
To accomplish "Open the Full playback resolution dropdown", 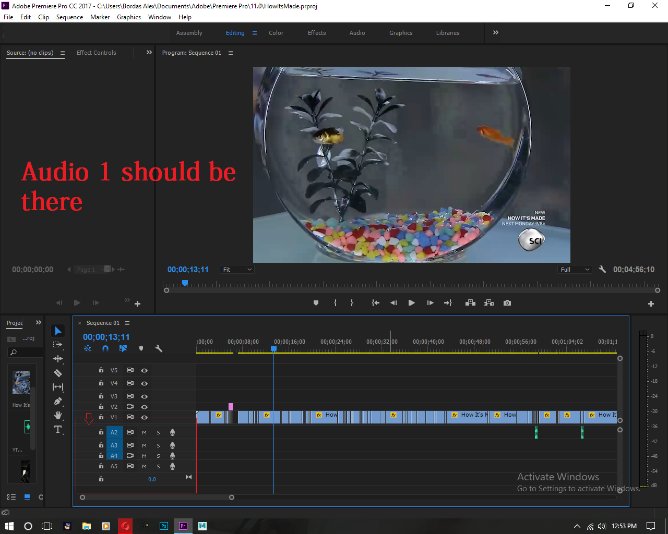I will (575, 270).
